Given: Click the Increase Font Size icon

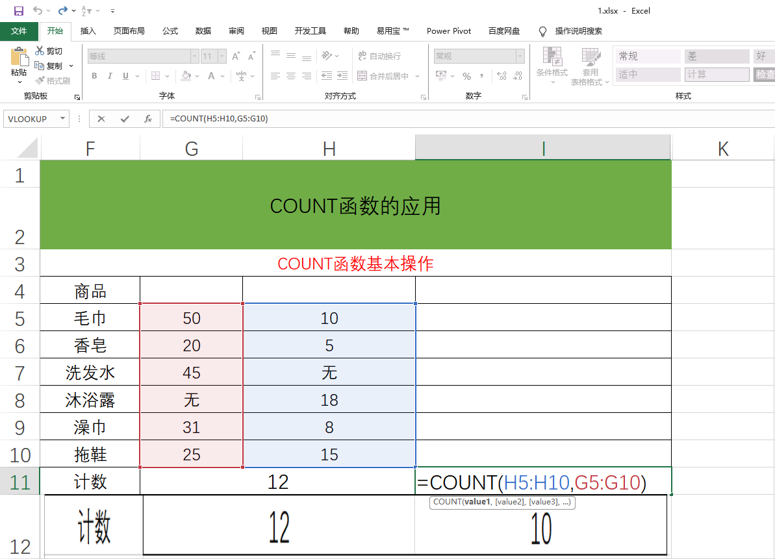Looking at the screenshot, I should [x=236, y=56].
